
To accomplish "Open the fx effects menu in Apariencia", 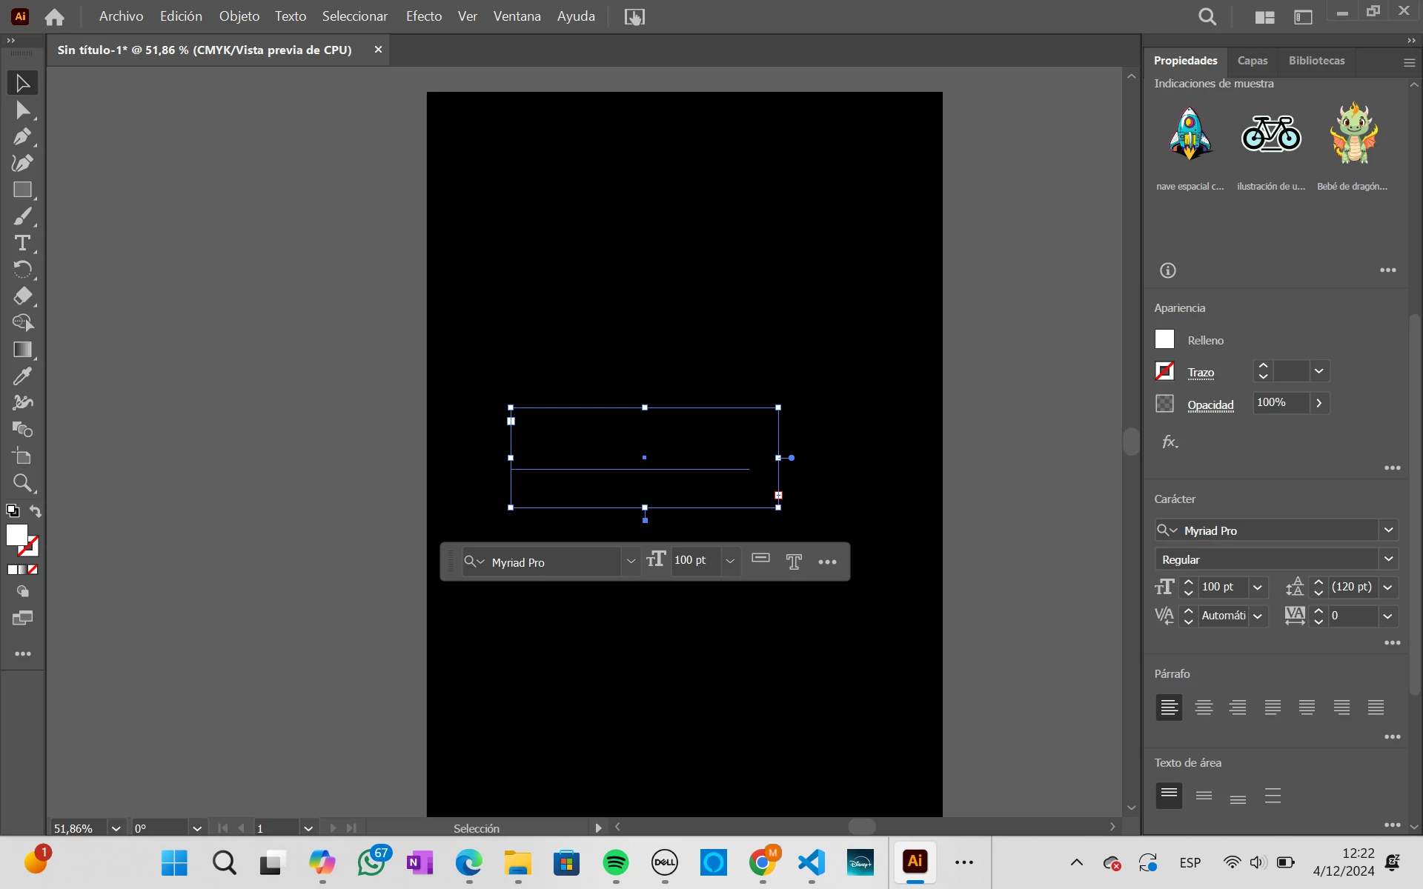I will coord(1170,442).
